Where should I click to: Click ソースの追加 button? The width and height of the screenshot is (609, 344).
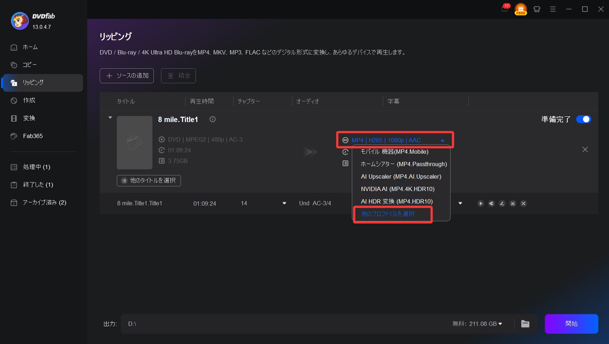127,76
